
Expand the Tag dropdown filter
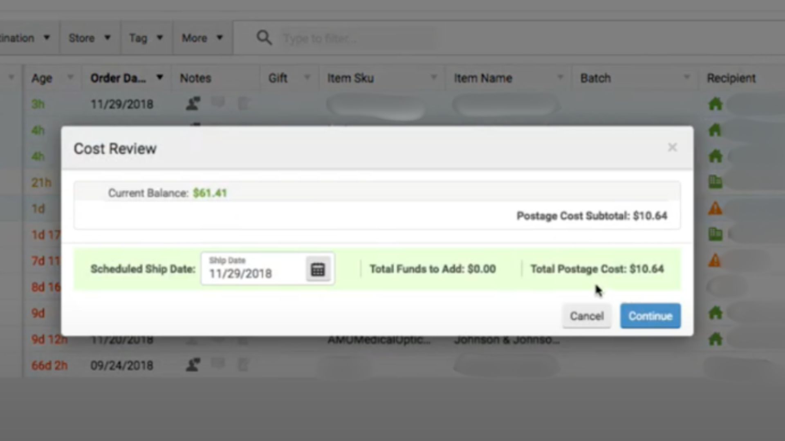coord(146,38)
